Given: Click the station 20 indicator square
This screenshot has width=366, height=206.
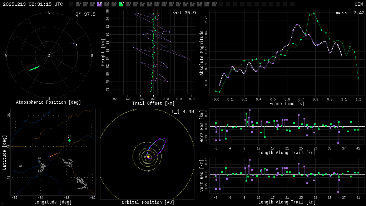Looking at the screenshot, I should pyautogui.click(x=214, y=4).
